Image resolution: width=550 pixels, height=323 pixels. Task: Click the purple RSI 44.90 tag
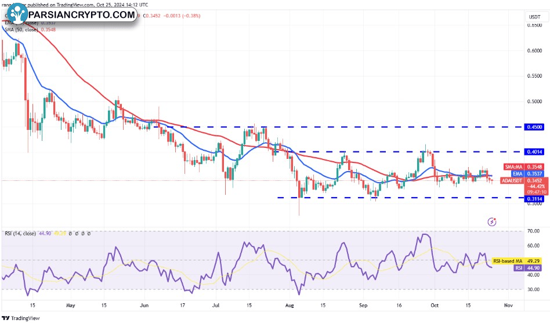[x=527, y=268]
